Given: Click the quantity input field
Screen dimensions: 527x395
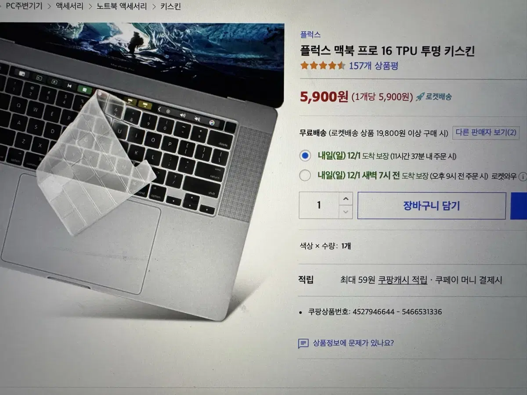Looking at the screenshot, I should (x=319, y=205).
